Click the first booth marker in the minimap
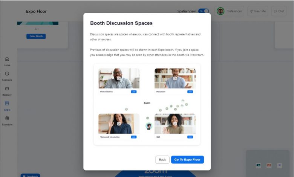The height and width of the screenshot is (177, 294). (x=258, y=165)
